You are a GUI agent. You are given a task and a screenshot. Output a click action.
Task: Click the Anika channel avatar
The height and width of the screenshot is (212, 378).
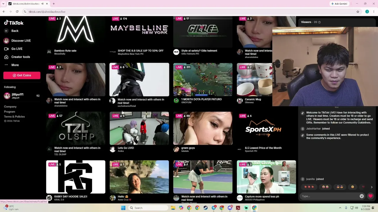point(113,149)
